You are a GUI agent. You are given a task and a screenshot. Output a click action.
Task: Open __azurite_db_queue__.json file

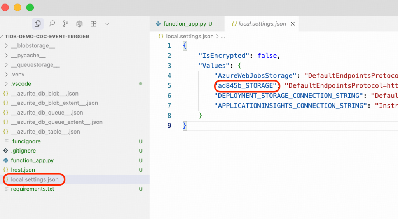(47, 113)
